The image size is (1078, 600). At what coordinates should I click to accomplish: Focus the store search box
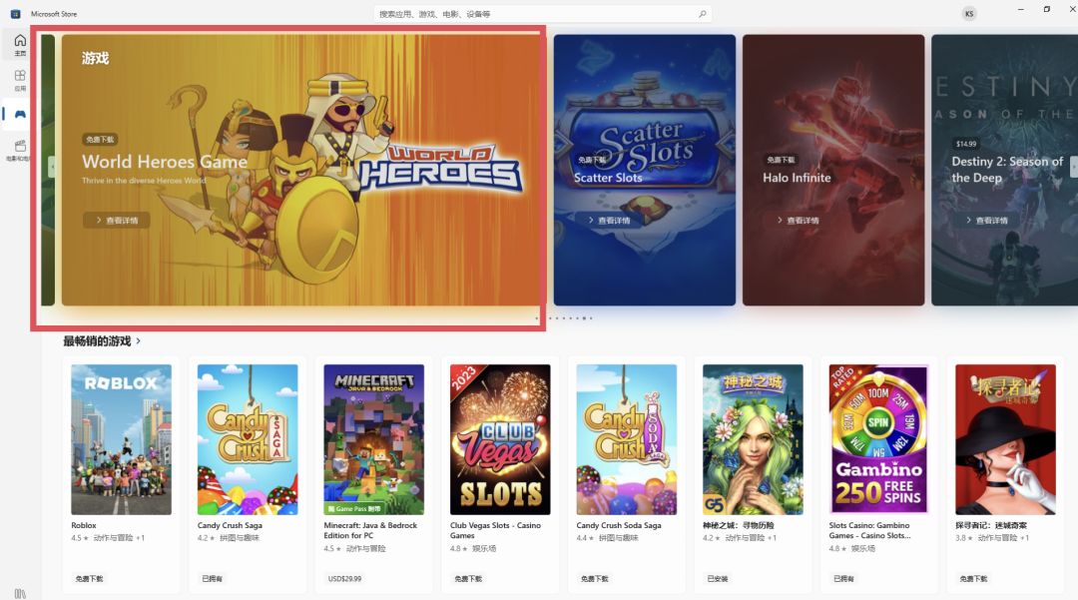coord(542,14)
